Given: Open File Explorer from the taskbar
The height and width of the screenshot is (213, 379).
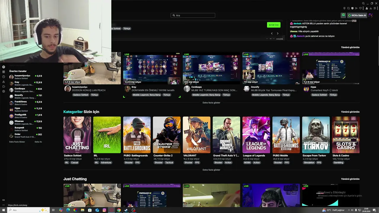Looking at the screenshot, I should pos(83,210).
